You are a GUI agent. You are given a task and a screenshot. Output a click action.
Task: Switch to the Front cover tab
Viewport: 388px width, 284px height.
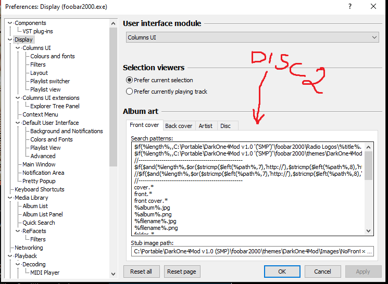144,125
